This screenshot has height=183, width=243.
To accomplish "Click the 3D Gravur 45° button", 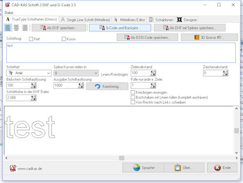I will click(209, 37).
